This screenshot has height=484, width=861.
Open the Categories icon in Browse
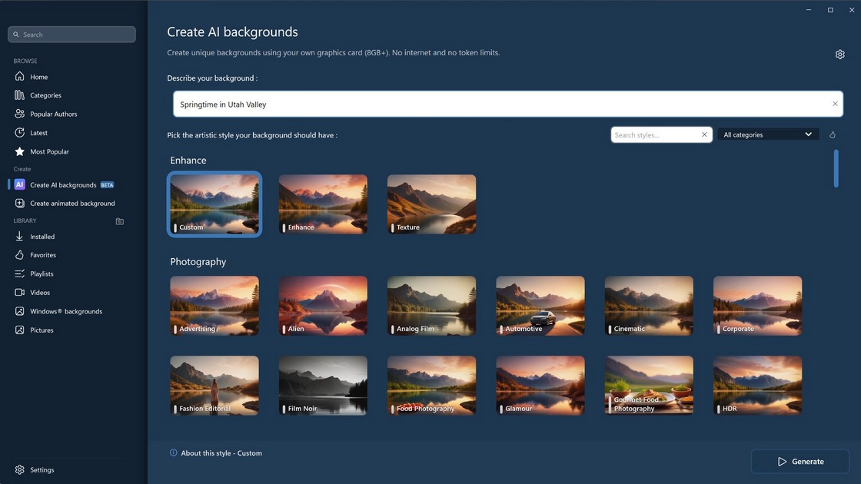pos(20,95)
